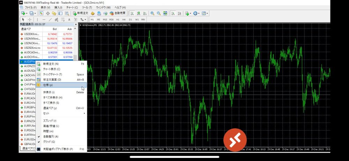Screen dimensions: 349x161
Task: Open the 挿入 (I) menu
Action: click(58, 8)
